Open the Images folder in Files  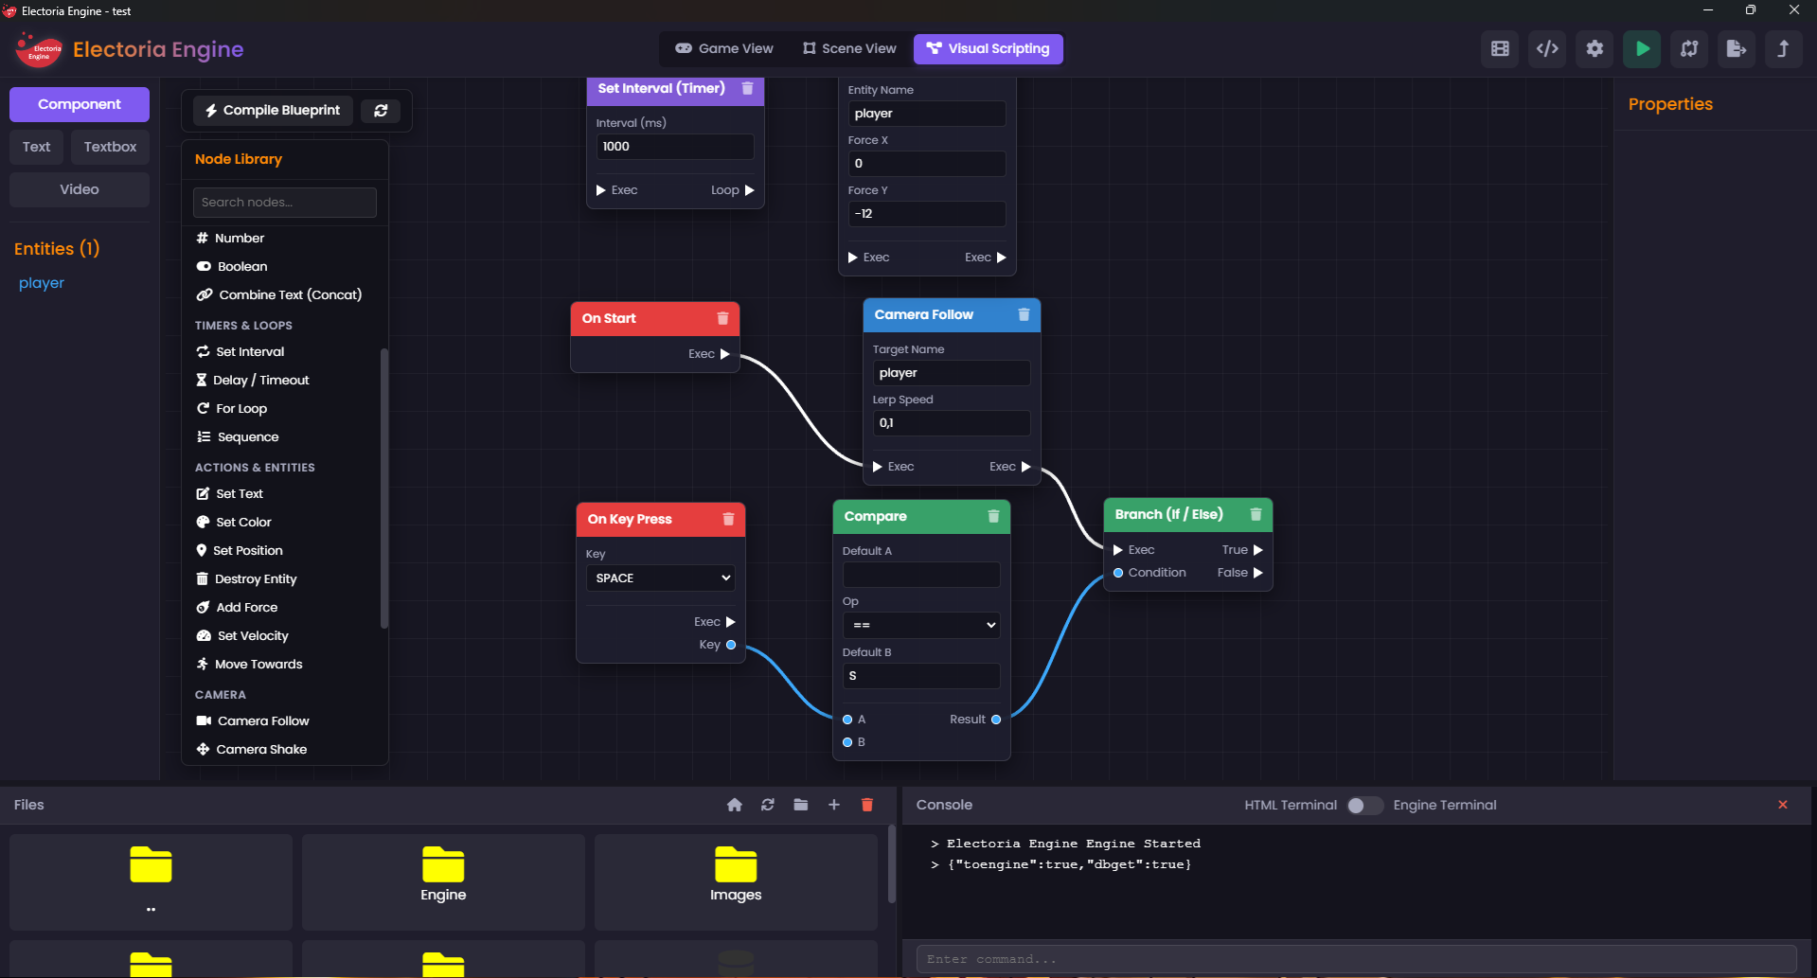(736, 881)
